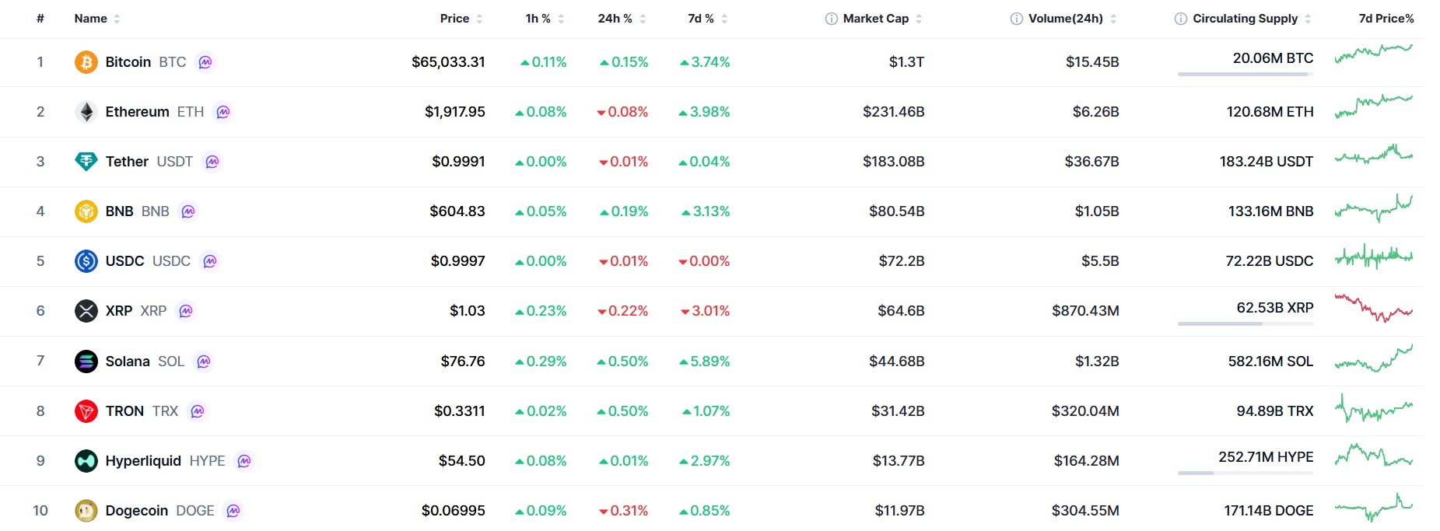Click the USDC coin logo
This screenshot has height=531, width=1440.
pos(86,261)
